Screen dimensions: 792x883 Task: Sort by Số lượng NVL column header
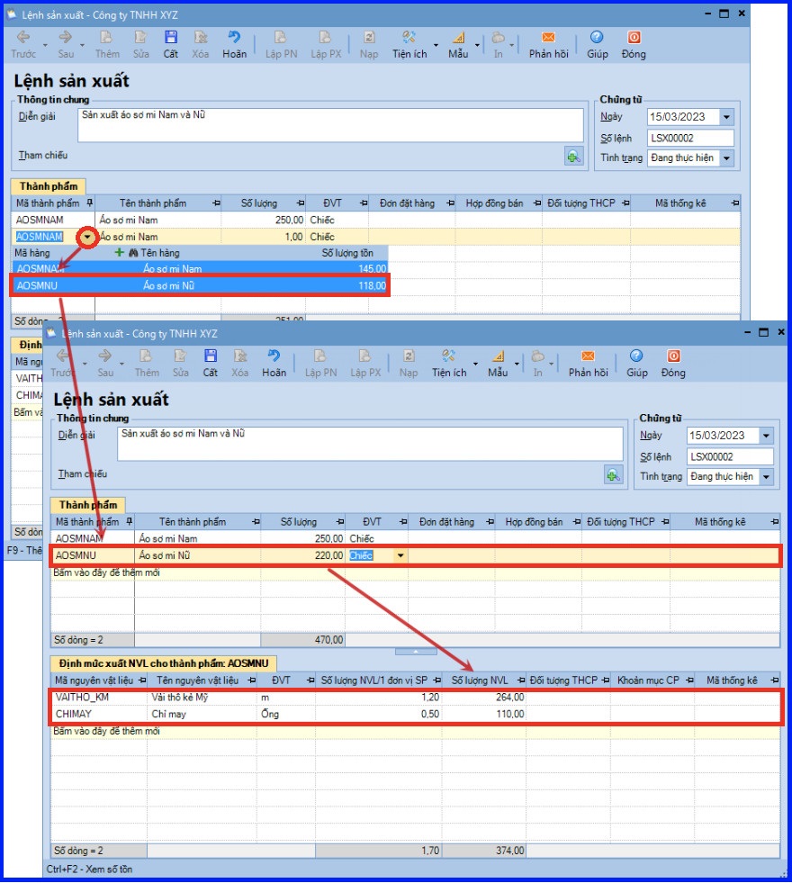480,680
